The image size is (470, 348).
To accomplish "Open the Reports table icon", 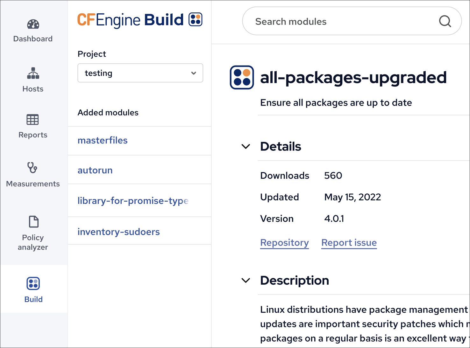I will pos(32,120).
